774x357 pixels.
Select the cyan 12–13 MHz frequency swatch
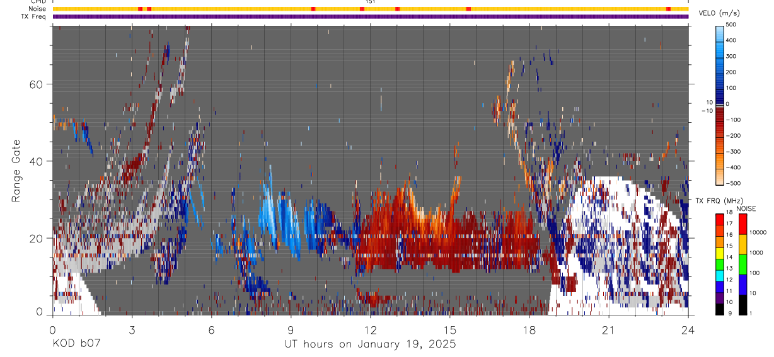click(720, 276)
